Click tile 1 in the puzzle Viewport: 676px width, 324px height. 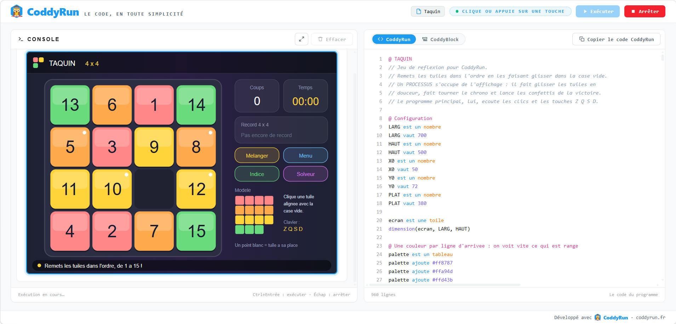point(154,105)
